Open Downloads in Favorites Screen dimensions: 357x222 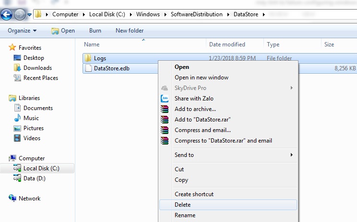coord(37,68)
